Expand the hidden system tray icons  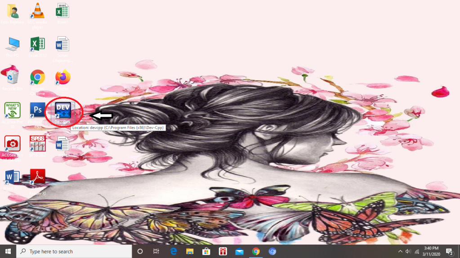(x=400, y=251)
